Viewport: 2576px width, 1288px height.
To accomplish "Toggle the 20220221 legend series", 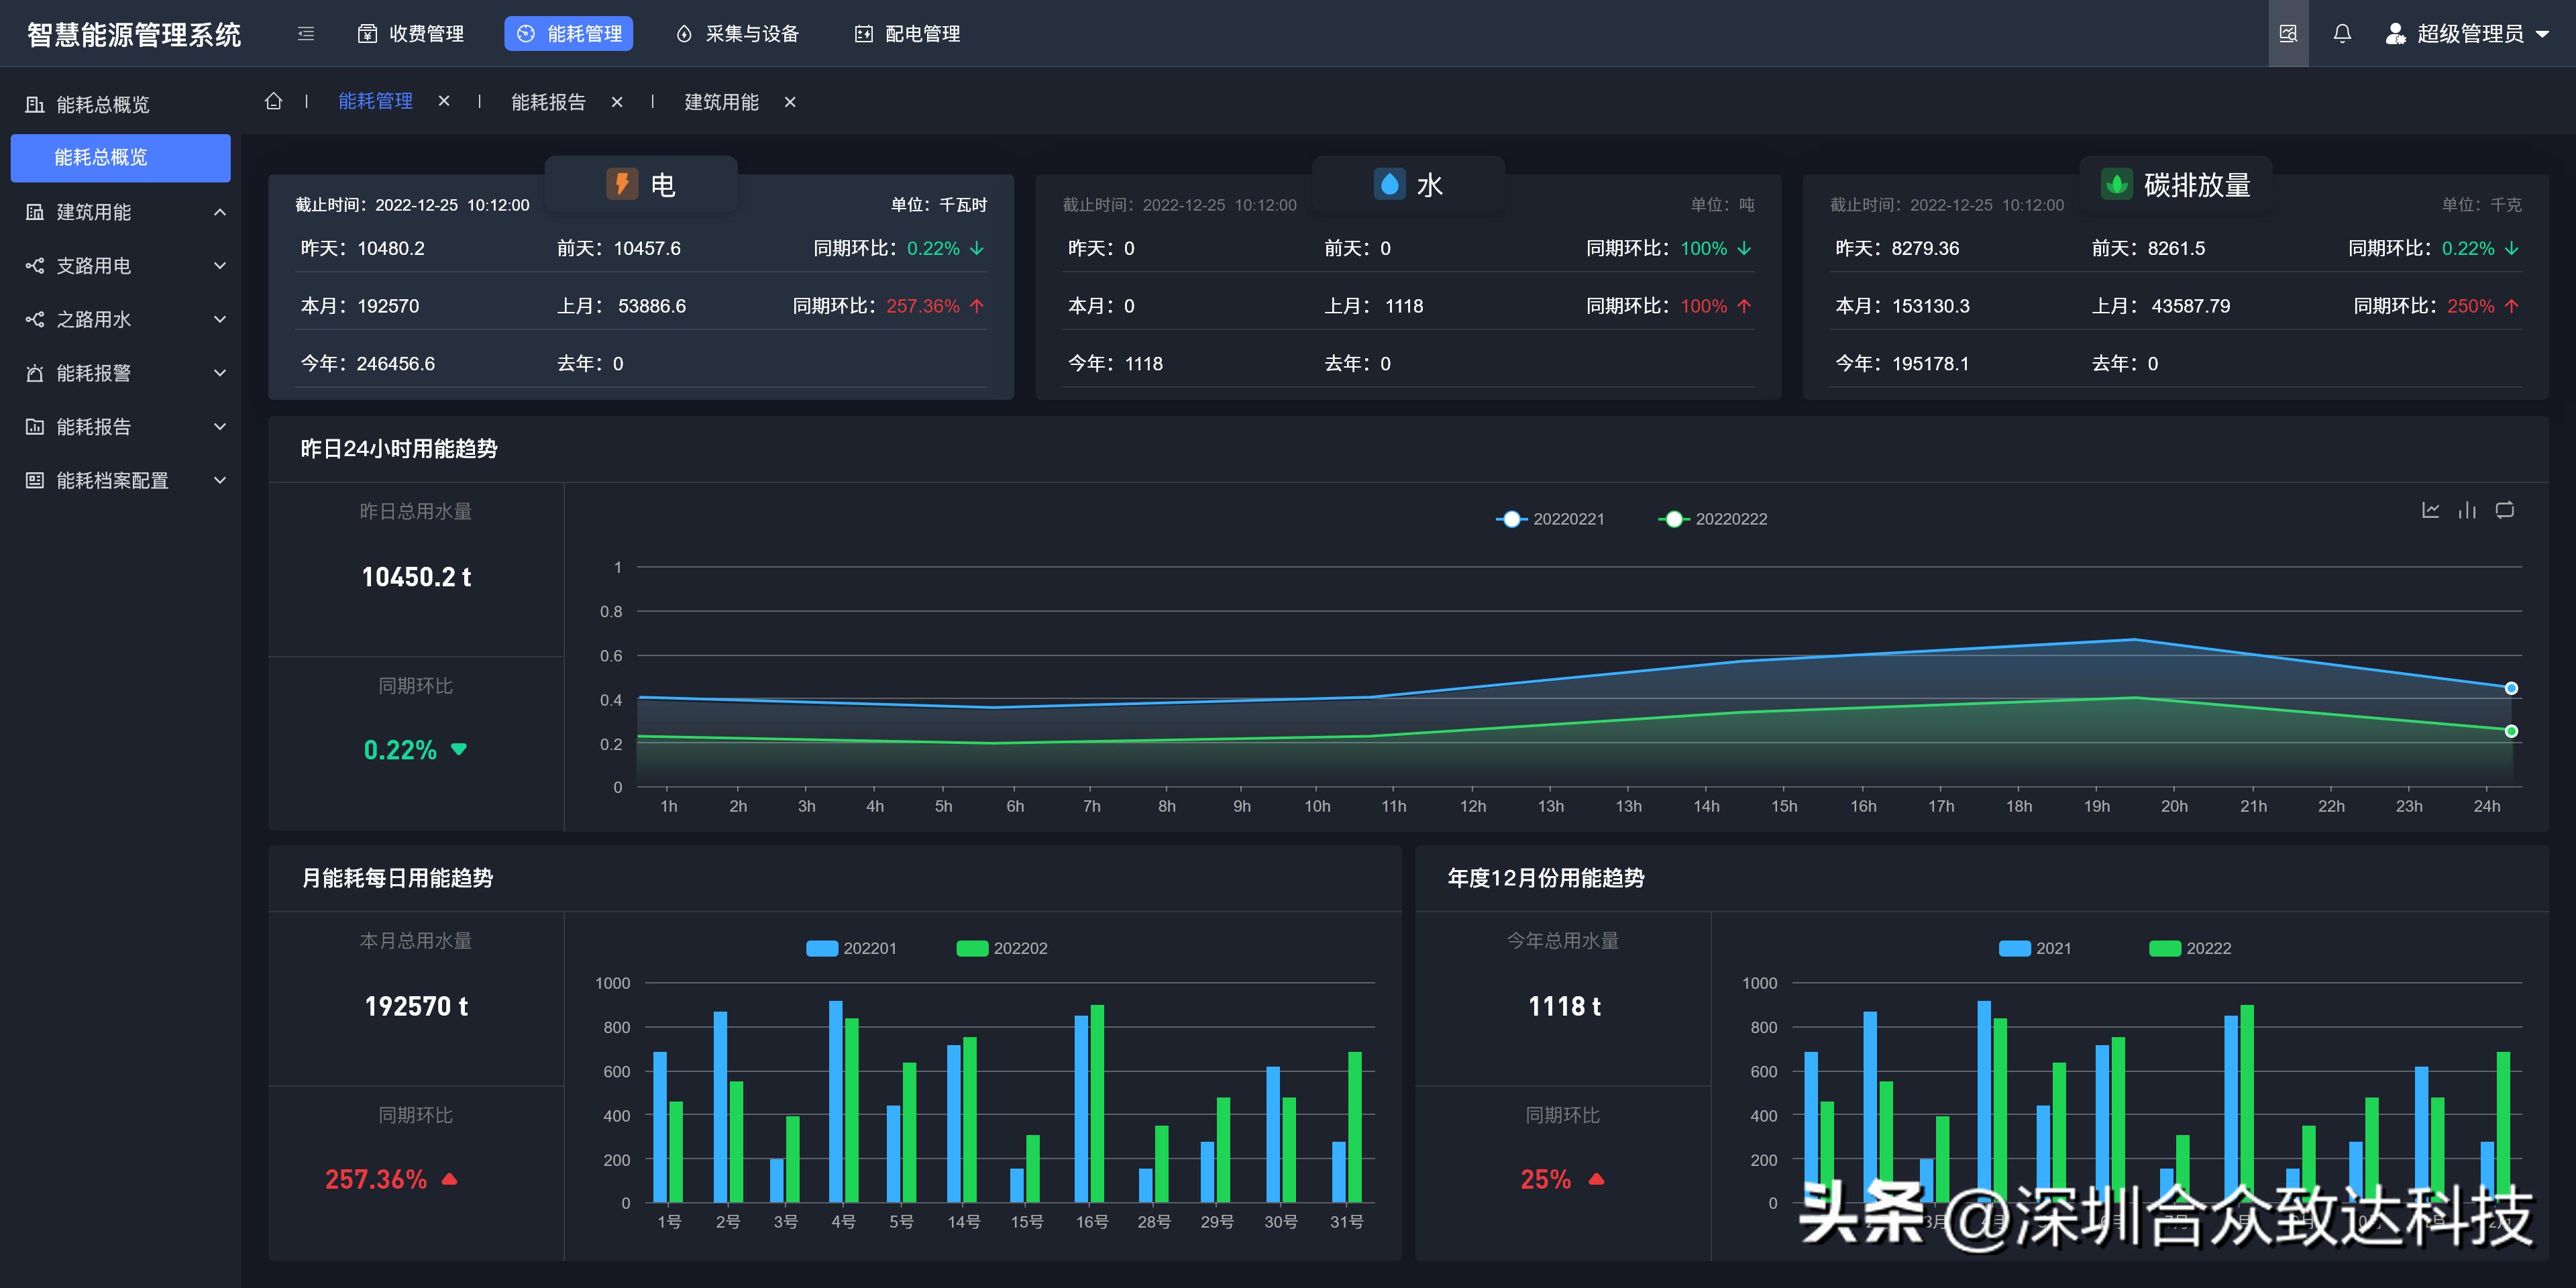I will tap(1551, 519).
